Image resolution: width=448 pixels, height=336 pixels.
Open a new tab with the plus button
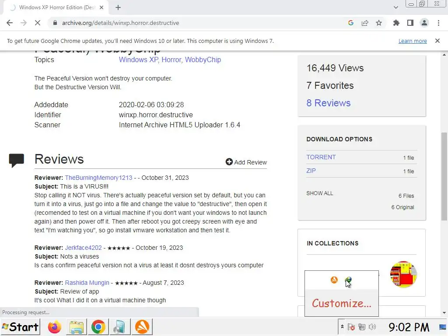click(x=118, y=7)
